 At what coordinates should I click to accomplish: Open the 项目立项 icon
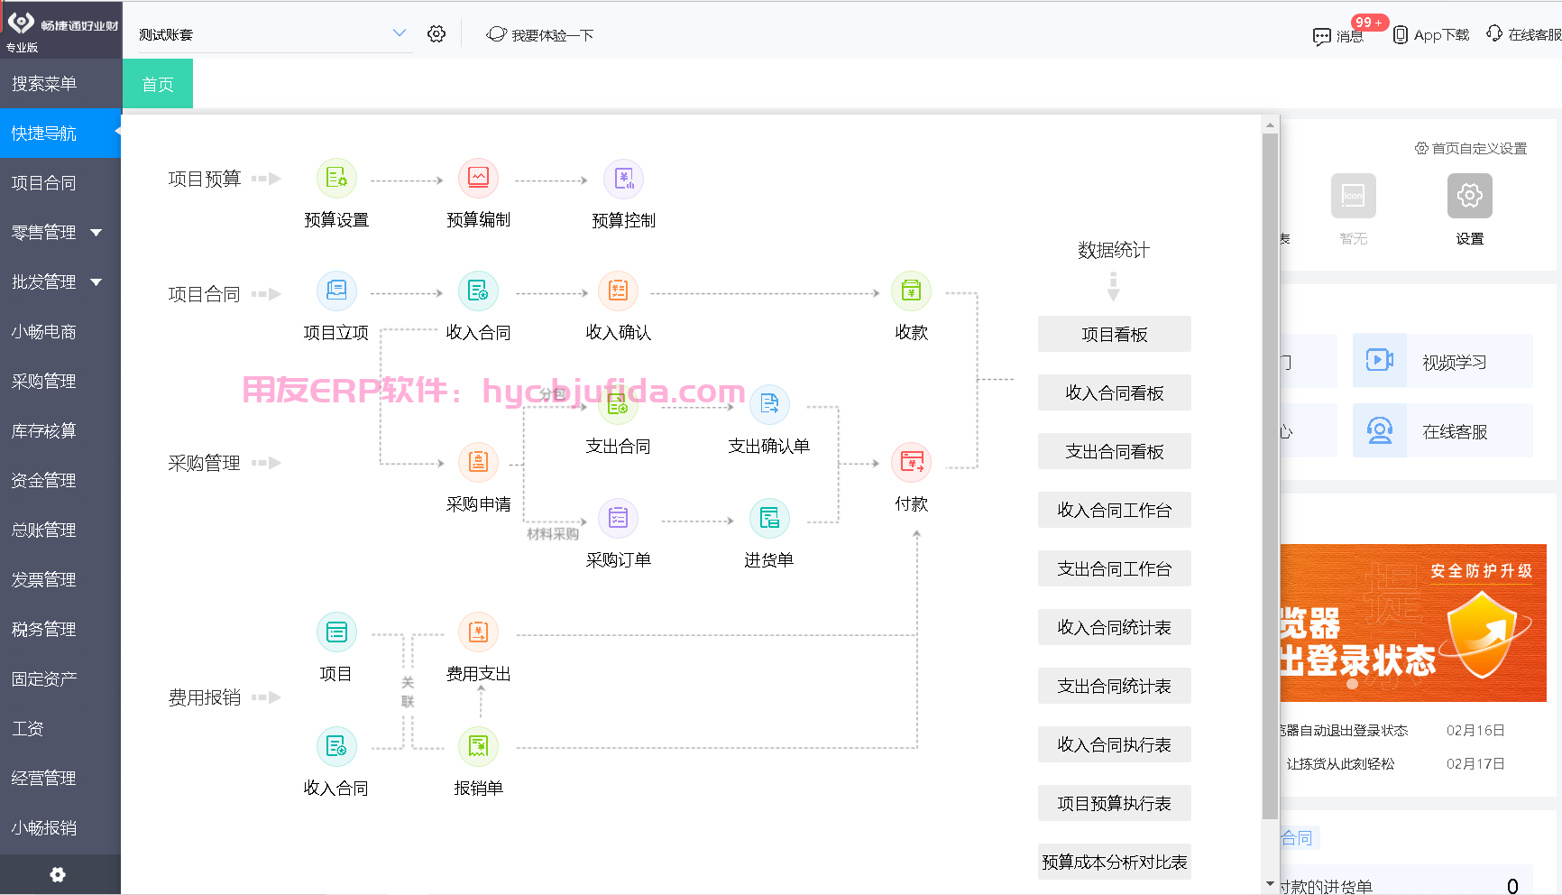(336, 291)
